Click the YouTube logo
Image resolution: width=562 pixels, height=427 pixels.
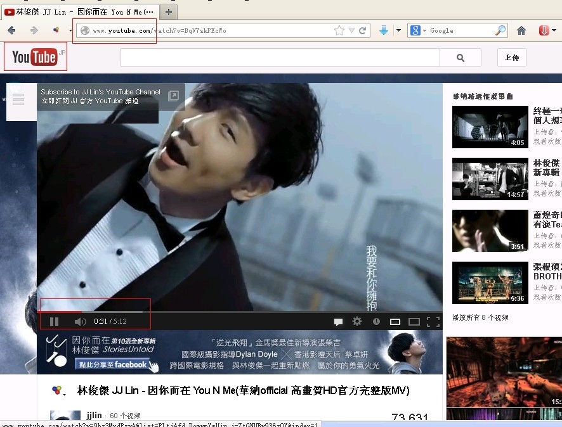click(35, 58)
